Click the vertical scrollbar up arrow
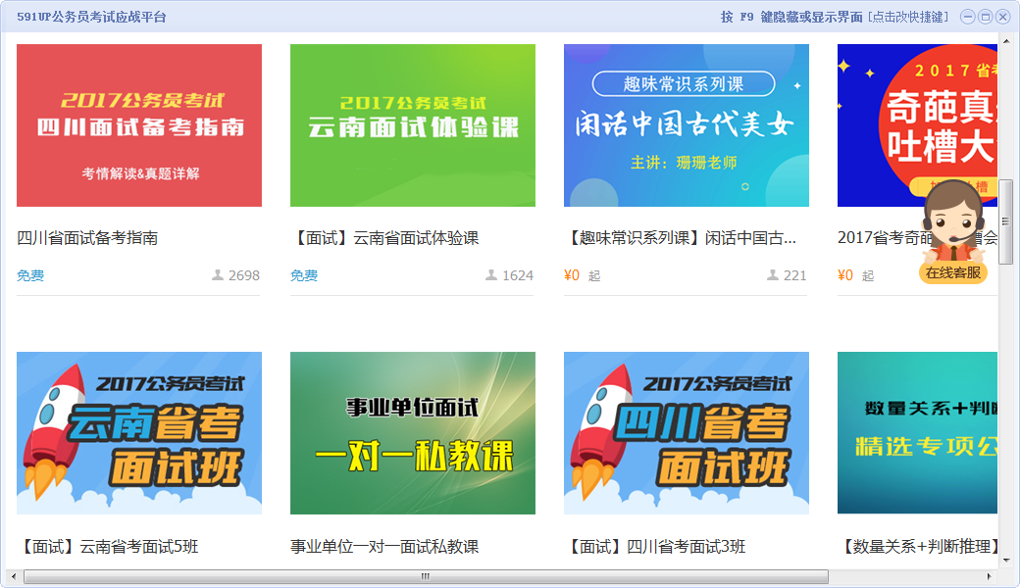 [1005, 40]
